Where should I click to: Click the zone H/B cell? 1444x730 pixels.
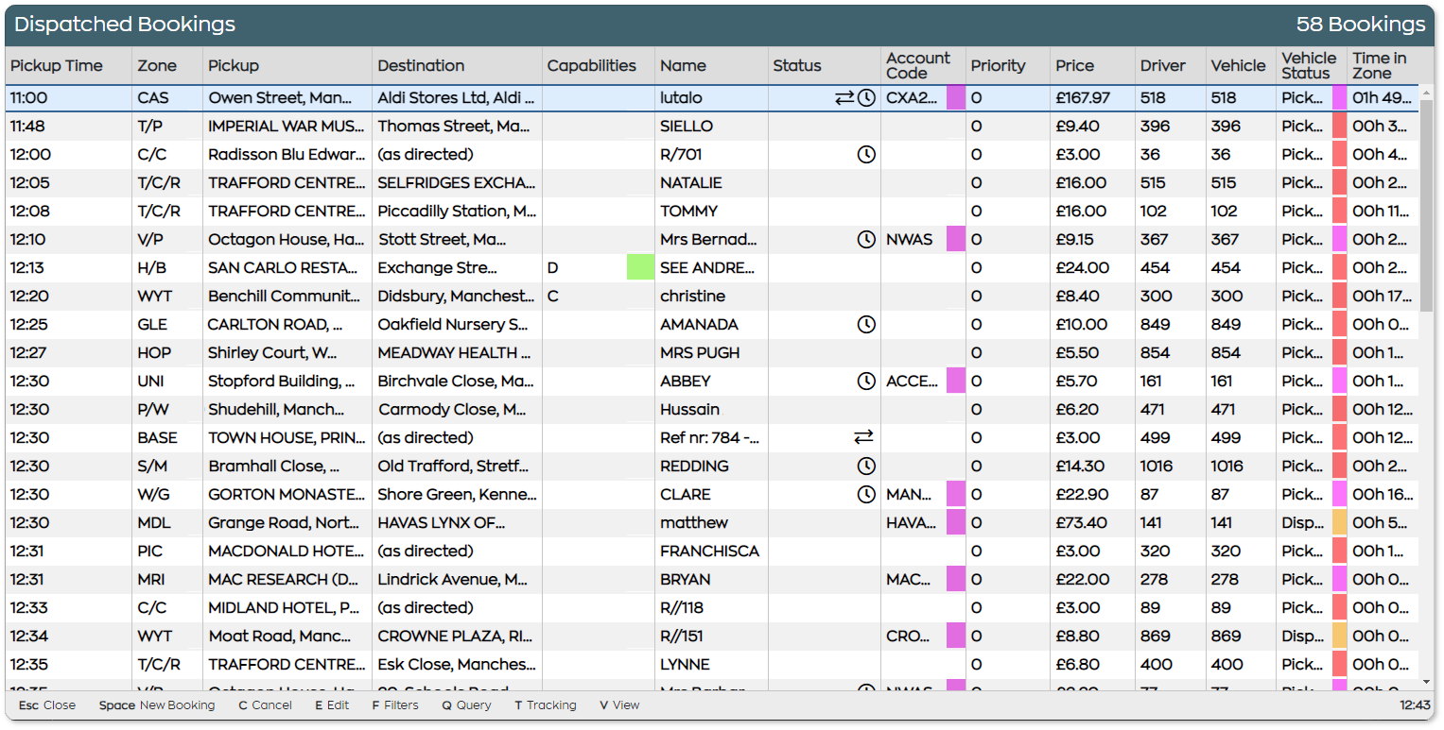coord(167,267)
